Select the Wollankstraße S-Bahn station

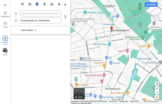coord(150,59)
